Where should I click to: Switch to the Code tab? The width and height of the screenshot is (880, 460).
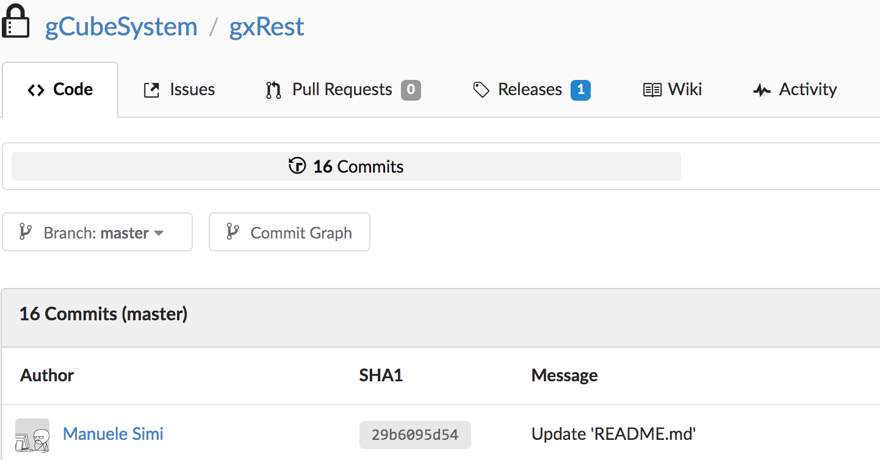coord(60,90)
